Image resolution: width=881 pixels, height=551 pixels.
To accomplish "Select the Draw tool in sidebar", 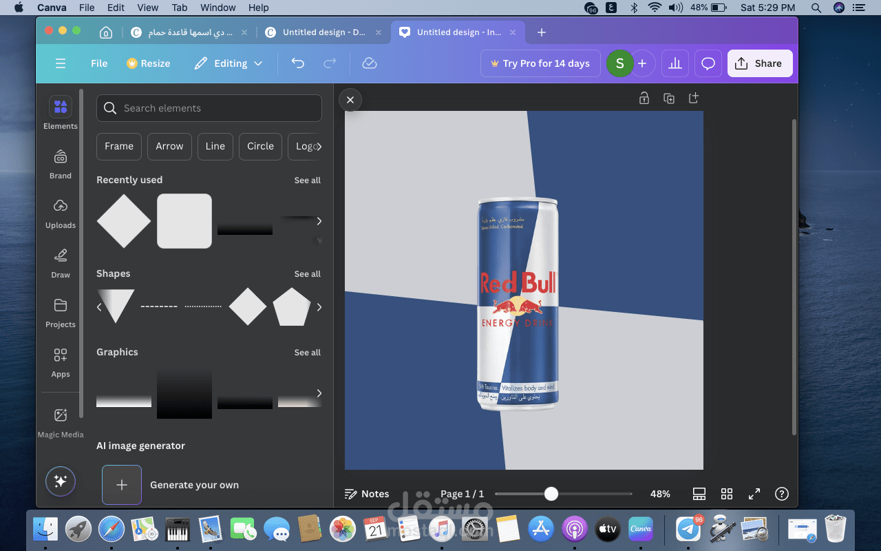I will pyautogui.click(x=61, y=263).
